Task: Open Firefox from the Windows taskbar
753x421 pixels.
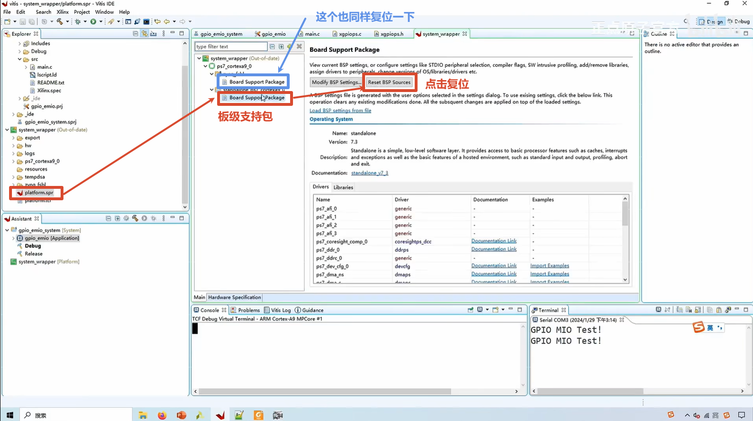Action: (162, 415)
